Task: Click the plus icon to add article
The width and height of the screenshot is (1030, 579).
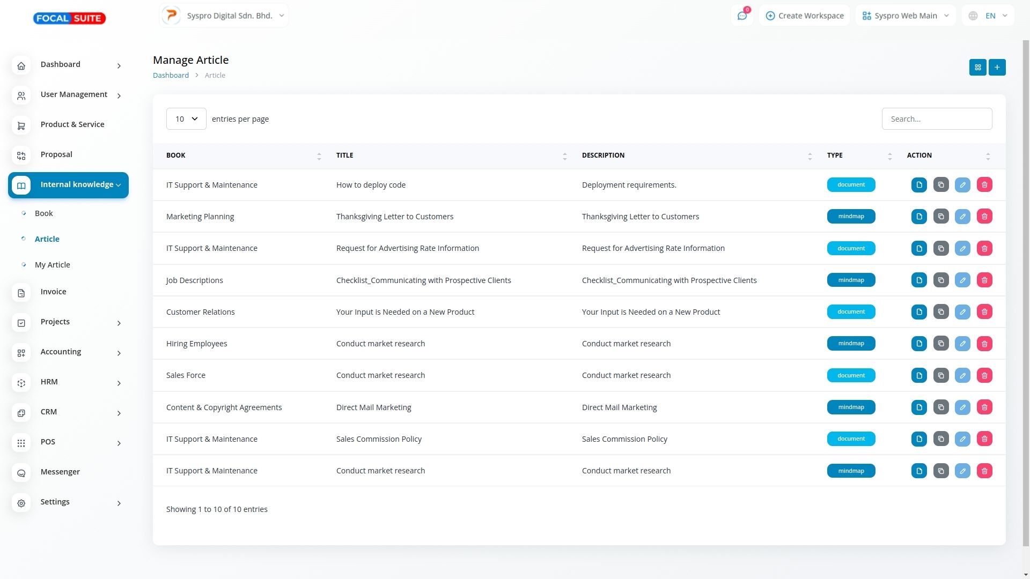Action: coord(997,68)
